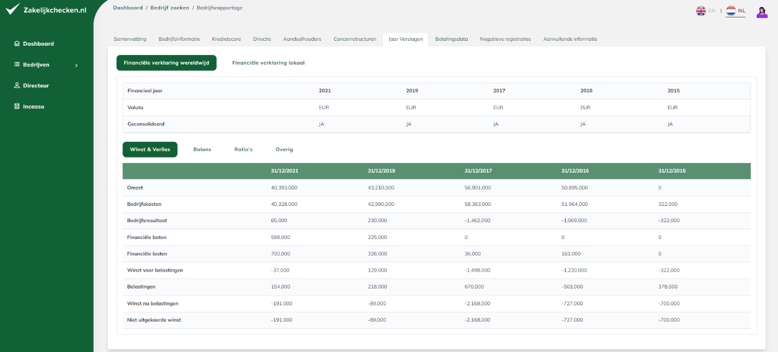Open the Samenvatting tab
Screen dimensions: 778x352
(x=130, y=39)
